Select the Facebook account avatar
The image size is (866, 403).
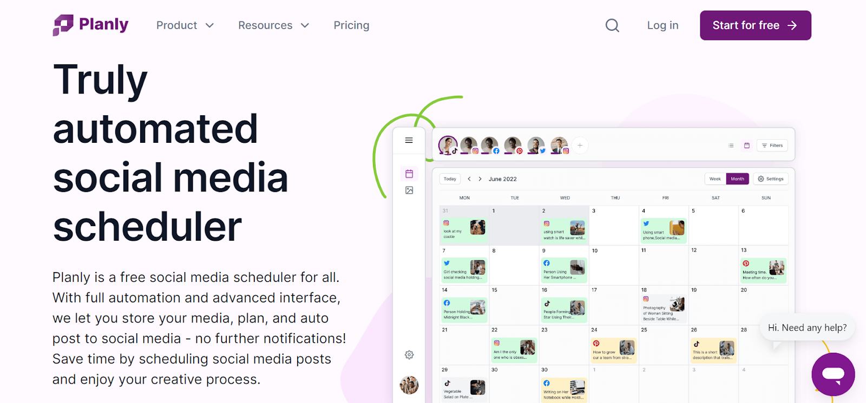pos(490,146)
